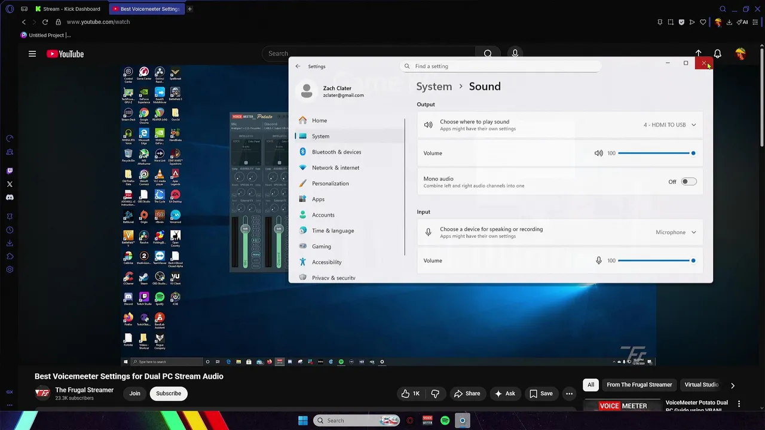This screenshot has height=430, width=765.
Task: Adjust the input Volume slider
Action: [657, 261]
